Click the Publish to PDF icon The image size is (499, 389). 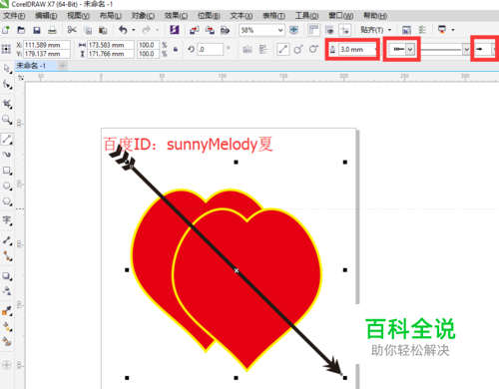(226, 30)
